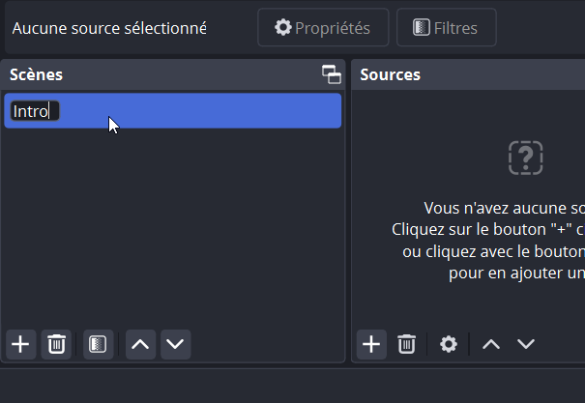Move the Intro scene up
This screenshot has height=403, width=585.
pos(141,344)
